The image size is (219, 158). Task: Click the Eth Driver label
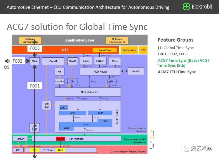click(x=48, y=150)
